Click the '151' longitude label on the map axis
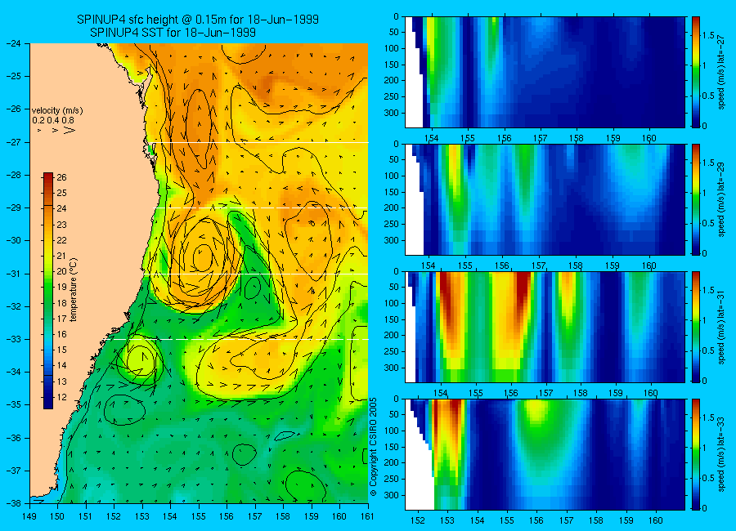 pyautogui.click(x=86, y=516)
